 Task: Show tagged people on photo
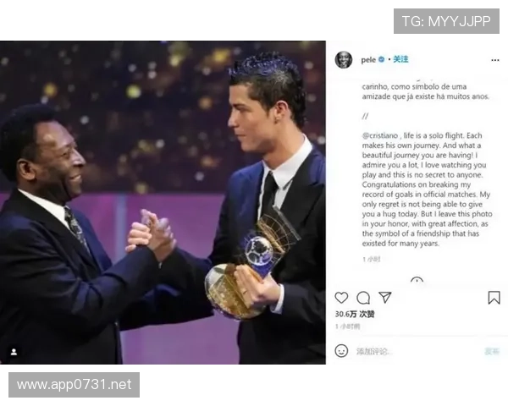tap(14, 352)
